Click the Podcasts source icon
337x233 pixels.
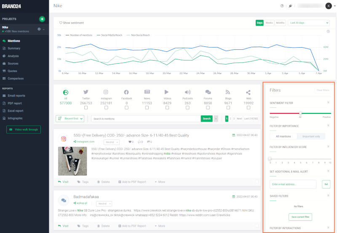click(x=187, y=92)
